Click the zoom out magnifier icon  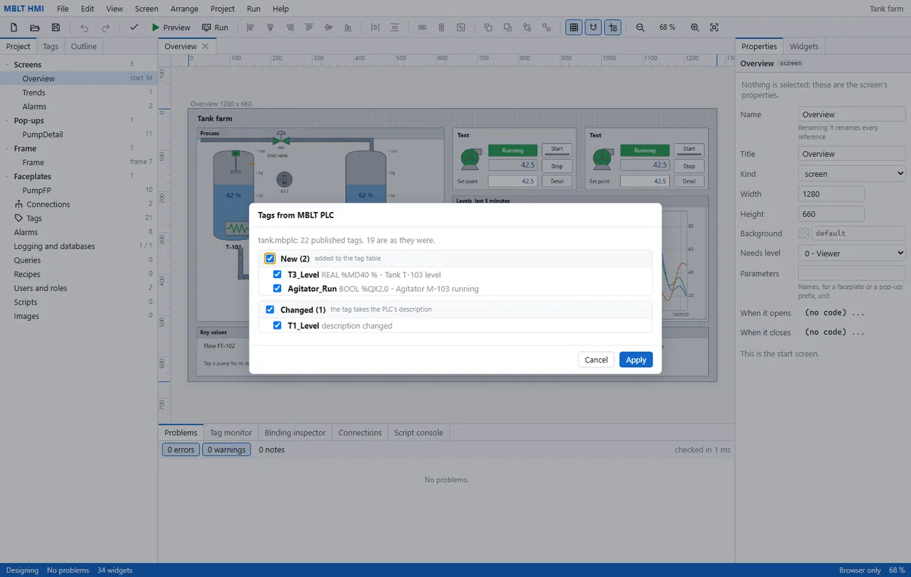click(x=640, y=28)
